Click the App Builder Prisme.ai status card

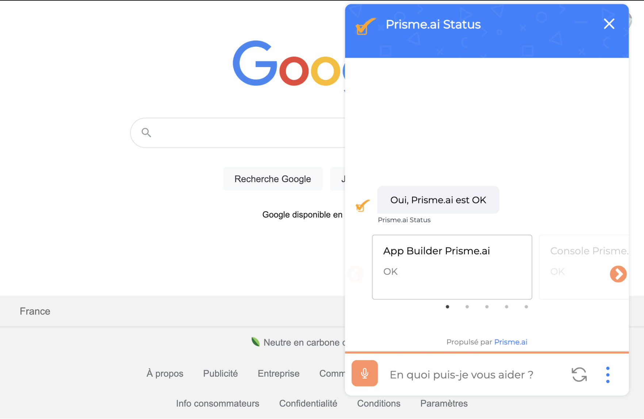point(452,267)
